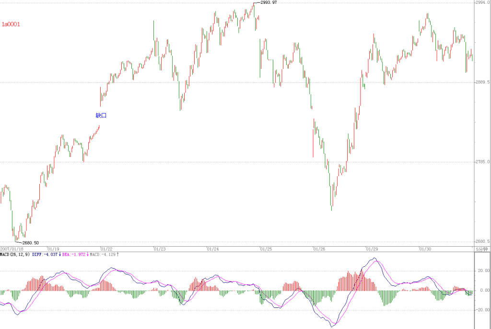
Task: Click the 2889.5 price axis label
Action: (483, 82)
